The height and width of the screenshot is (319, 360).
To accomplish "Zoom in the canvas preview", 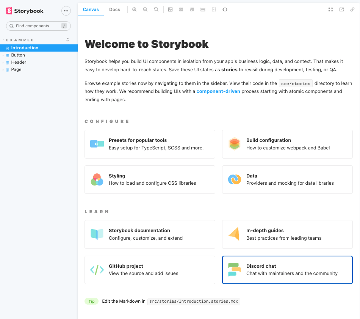I will point(134,9).
